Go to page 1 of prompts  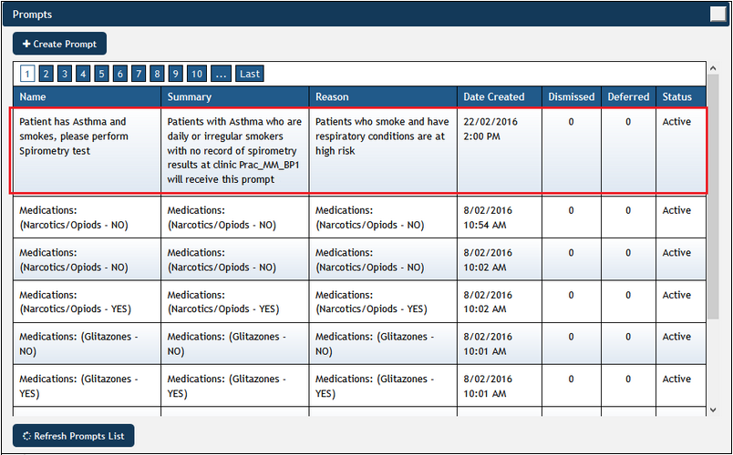pos(27,74)
